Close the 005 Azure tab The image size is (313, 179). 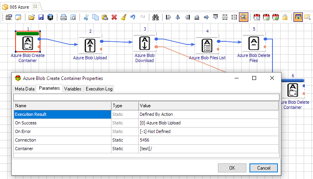[35, 6]
